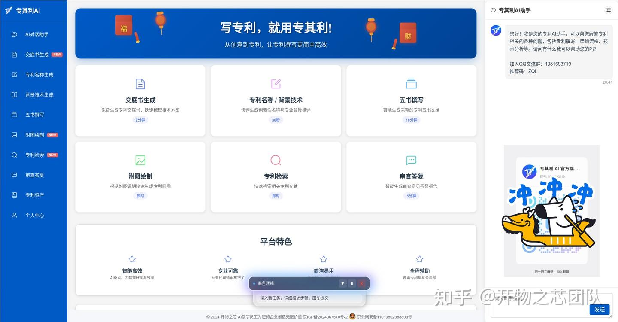
Task: Click the chat bubble icon on 审查答复 card
Action: pos(411,160)
